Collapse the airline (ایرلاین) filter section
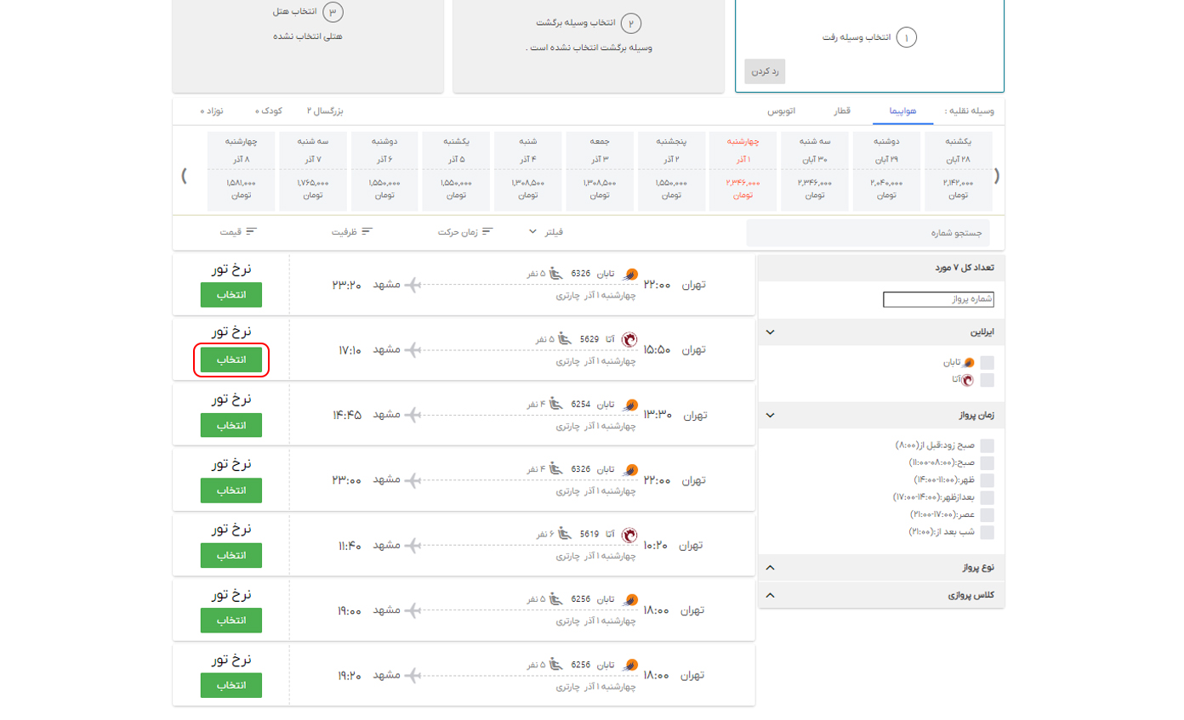 pos(770,332)
